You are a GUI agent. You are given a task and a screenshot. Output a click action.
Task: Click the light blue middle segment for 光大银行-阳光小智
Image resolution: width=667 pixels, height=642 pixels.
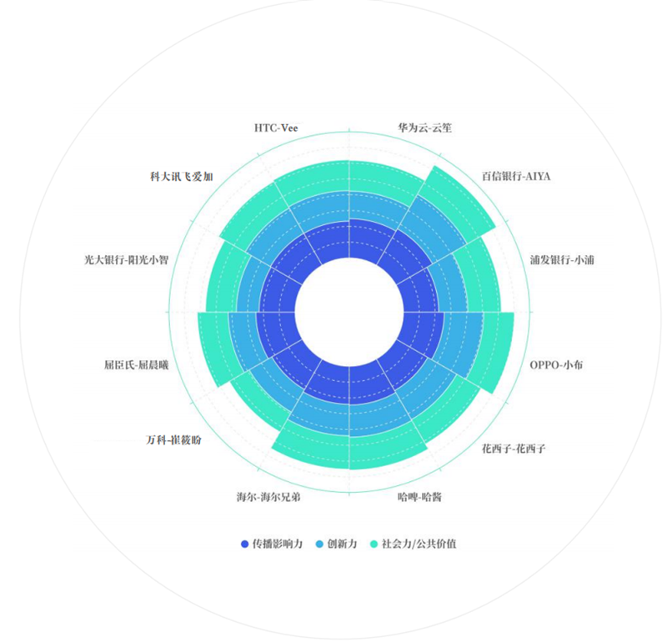click(251, 286)
